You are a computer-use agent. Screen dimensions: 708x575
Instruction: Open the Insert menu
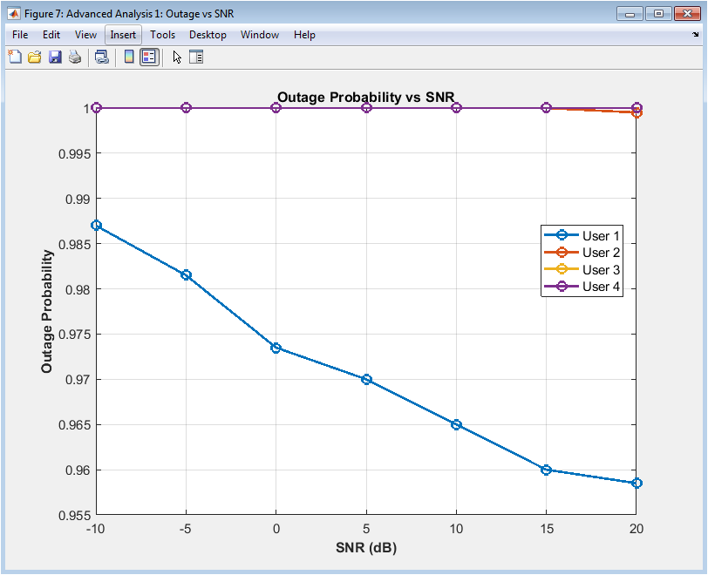coord(123,35)
